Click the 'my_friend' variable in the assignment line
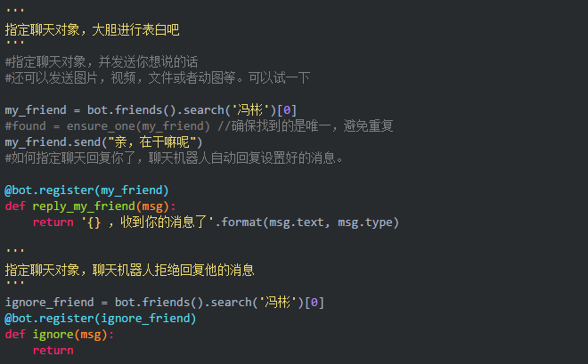This screenshot has height=364, width=588. [35, 110]
